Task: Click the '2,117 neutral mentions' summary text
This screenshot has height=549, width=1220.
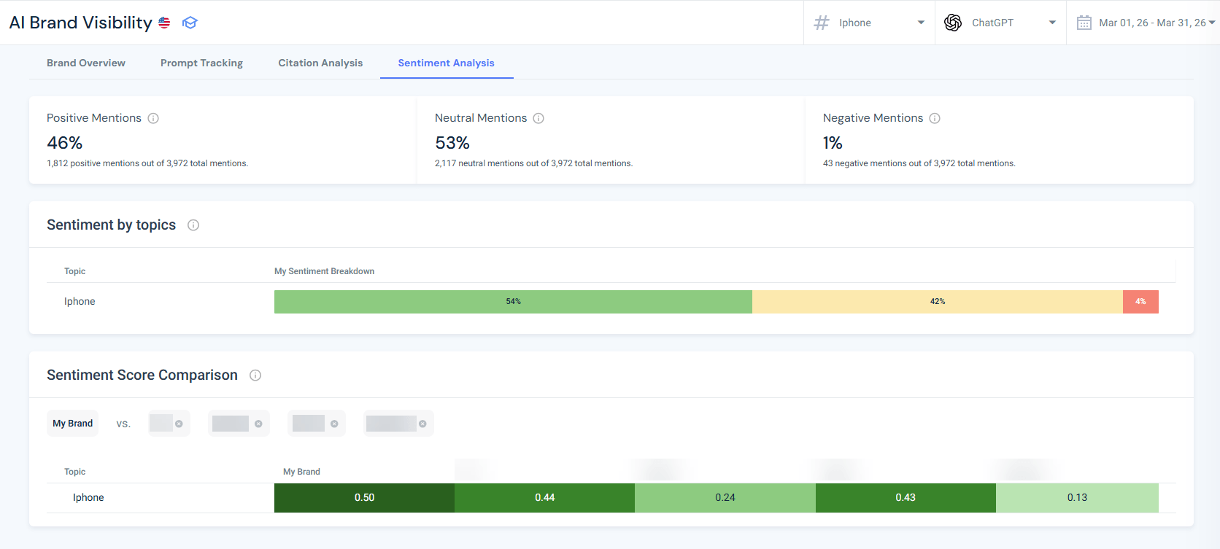Action: [x=533, y=163]
